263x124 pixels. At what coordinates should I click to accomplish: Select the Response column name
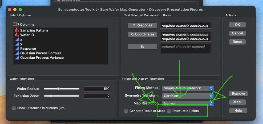click(x=28, y=49)
